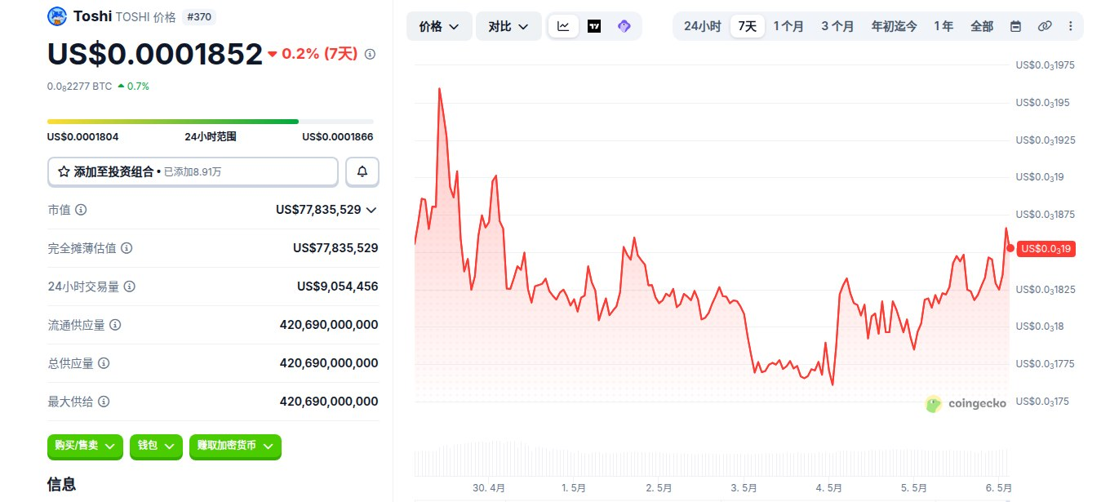
Task: Click the price alert bell icon
Action: click(362, 171)
